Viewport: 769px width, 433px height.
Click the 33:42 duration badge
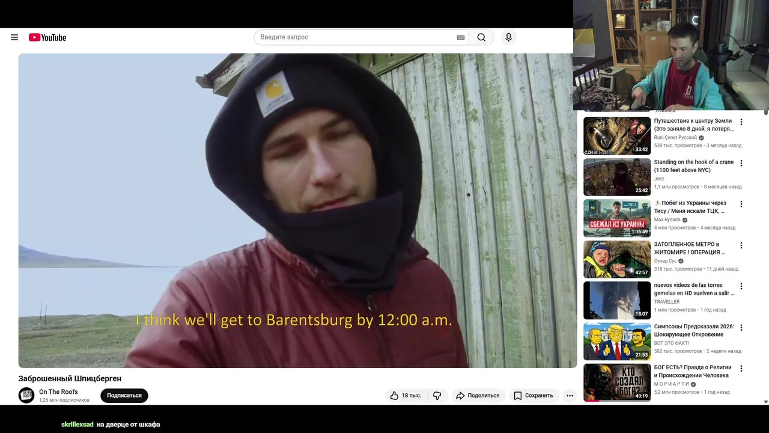click(x=642, y=150)
